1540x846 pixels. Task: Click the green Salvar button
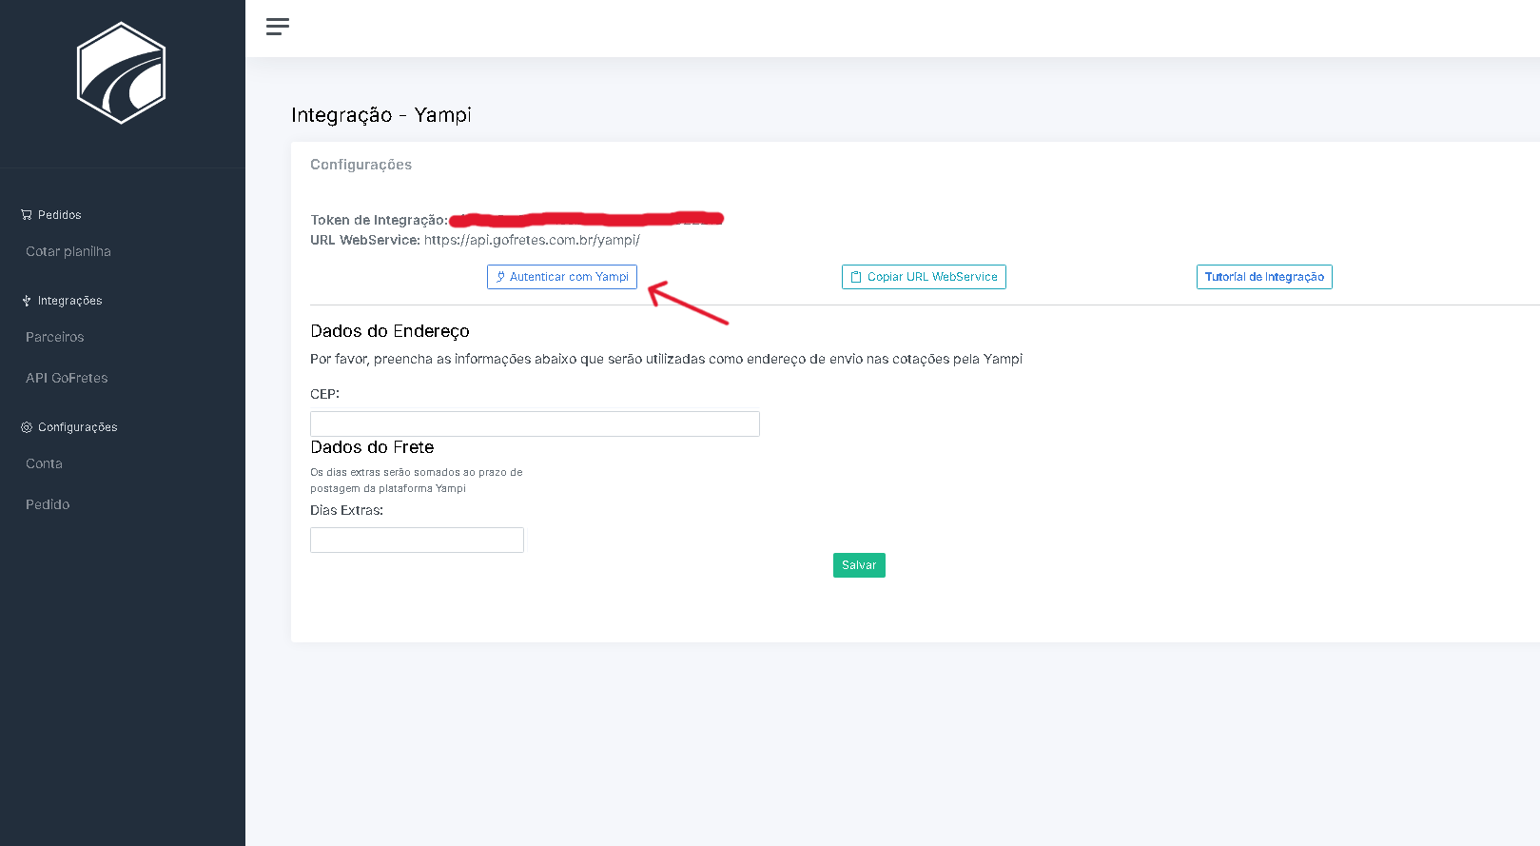click(859, 565)
